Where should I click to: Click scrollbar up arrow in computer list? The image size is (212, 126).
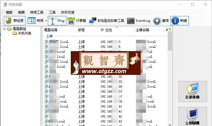pos(170,29)
